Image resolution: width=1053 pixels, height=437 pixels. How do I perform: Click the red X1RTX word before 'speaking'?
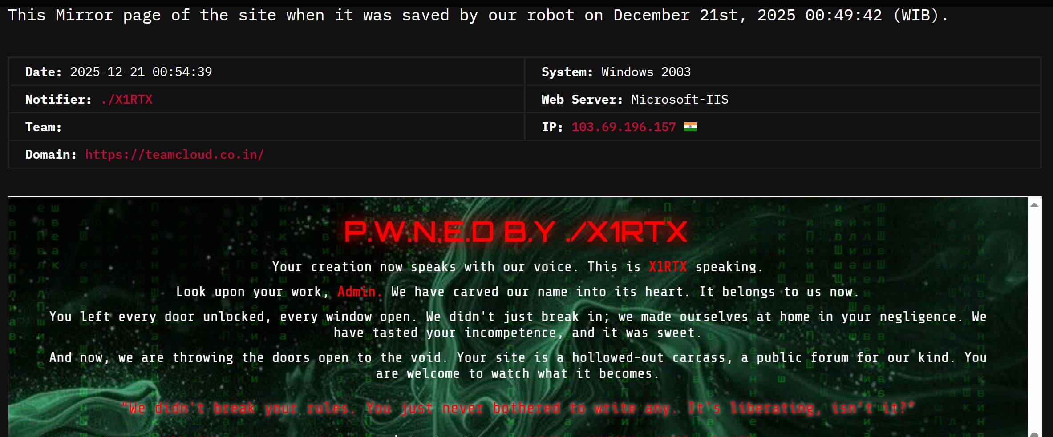pyautogui.click(x=668, y=267)
